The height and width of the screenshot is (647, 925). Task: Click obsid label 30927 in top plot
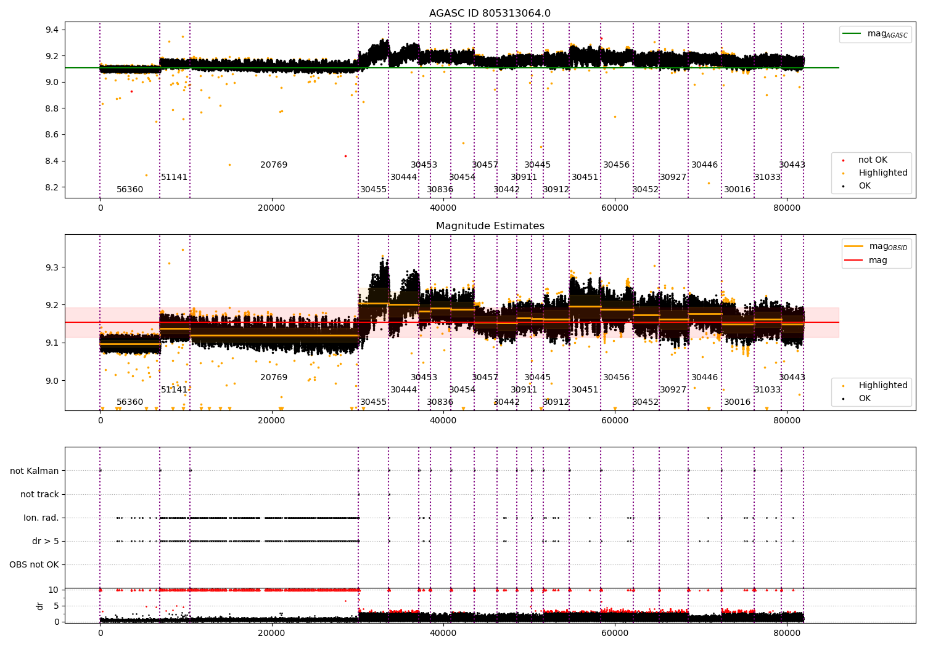[x=673, y=177]
